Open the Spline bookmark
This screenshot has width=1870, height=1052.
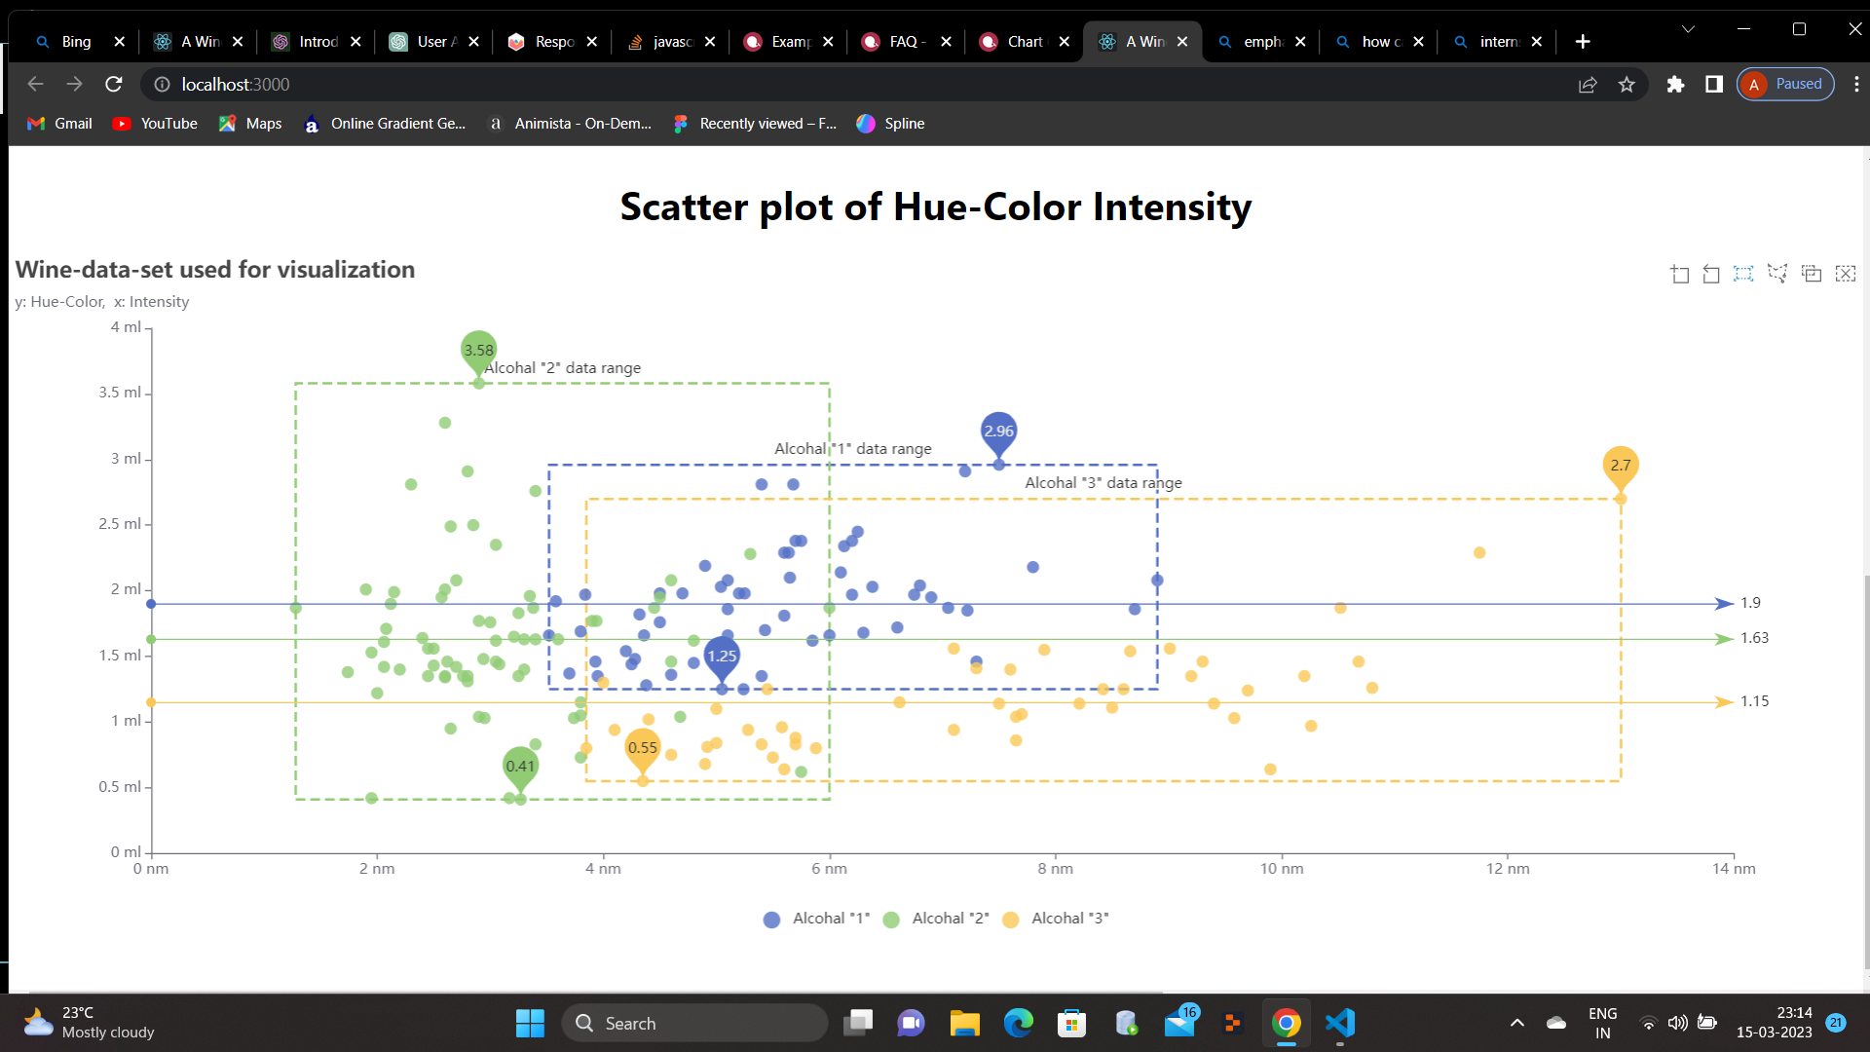[889, 124]
